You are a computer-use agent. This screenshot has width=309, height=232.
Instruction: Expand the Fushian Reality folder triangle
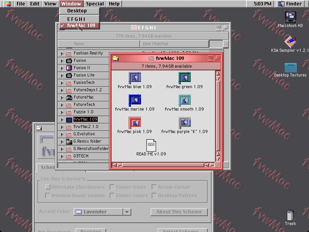62,53
